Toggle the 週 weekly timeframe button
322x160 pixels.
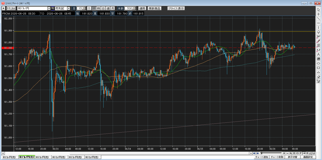pyautogui.click(x=108, y=8)
